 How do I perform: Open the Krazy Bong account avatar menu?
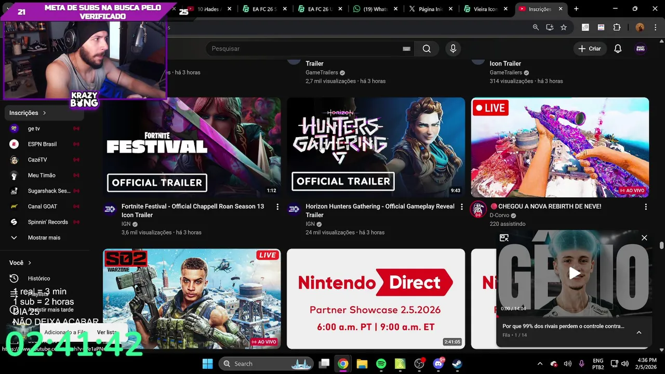tap(641, 48)
